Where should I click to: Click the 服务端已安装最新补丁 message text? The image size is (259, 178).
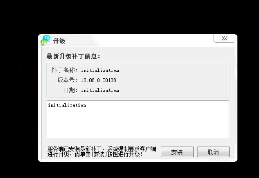[x=75, y=149]
